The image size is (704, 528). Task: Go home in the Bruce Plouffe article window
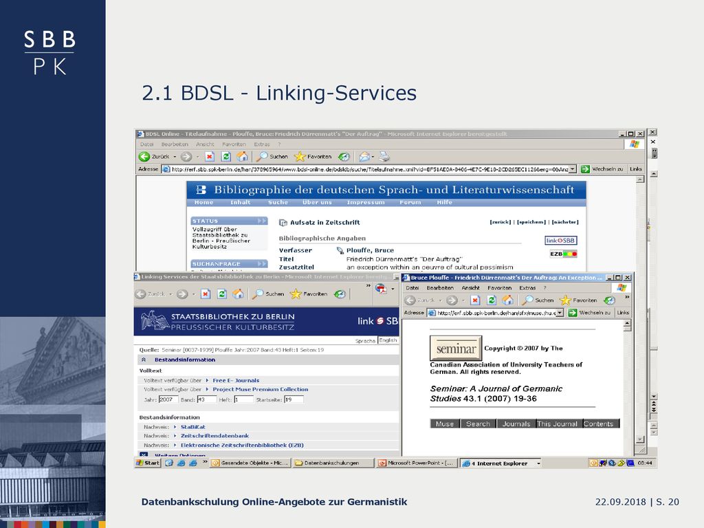(x=508, y=300)
